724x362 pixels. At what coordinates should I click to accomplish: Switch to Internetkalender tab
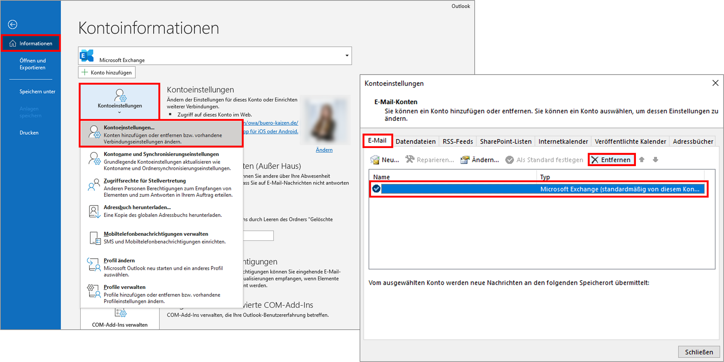[x=563, y=141]
